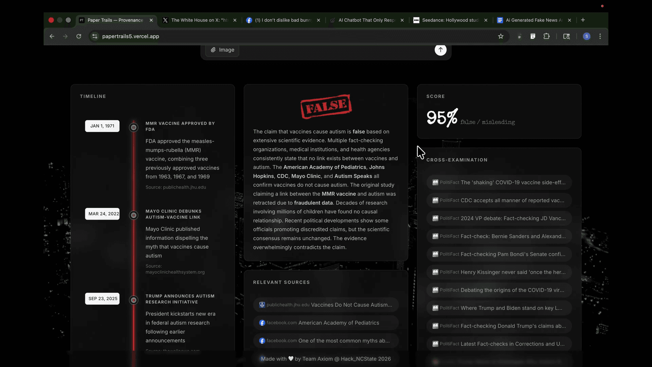Close the Paper Trails tab
652x367 pixels.
point(151,20)
